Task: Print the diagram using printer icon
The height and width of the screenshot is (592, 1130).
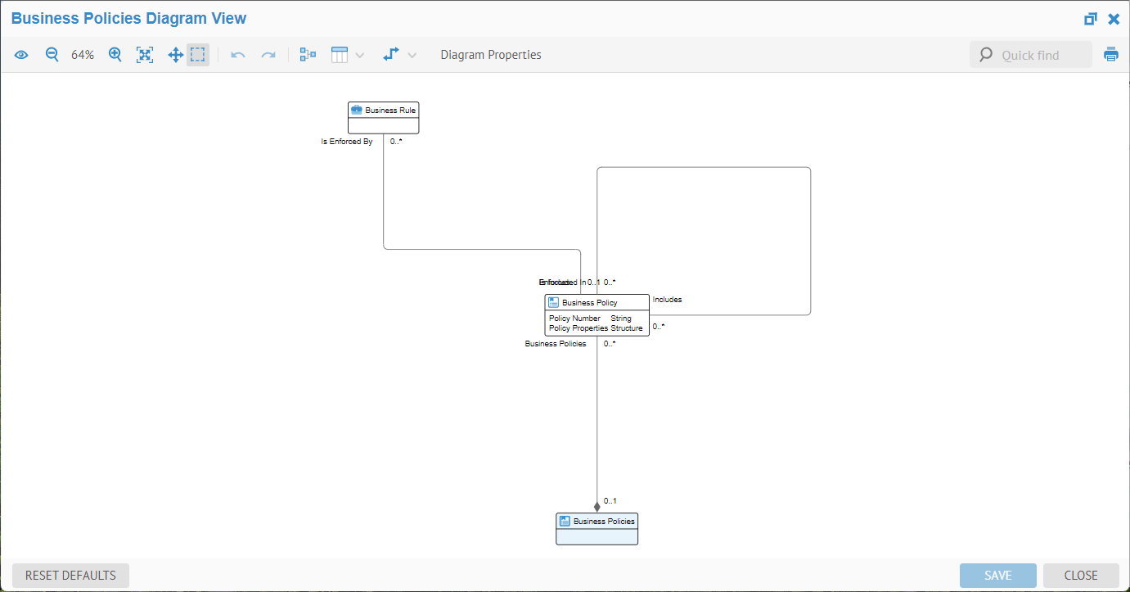Action: pyautogui.click(x=1111, y=55)
